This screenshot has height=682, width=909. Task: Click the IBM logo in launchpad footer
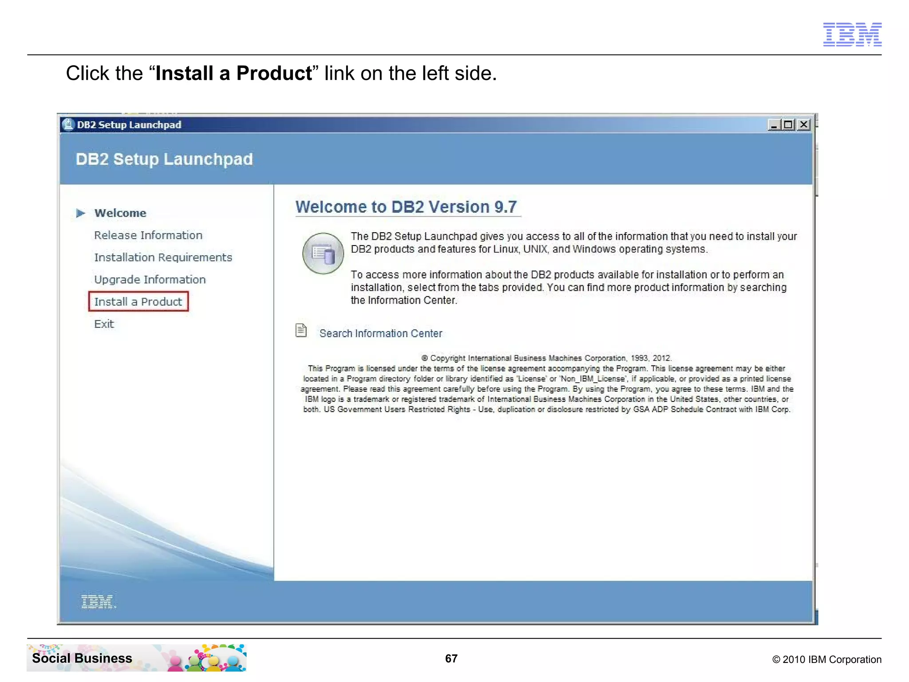[99, 602]
